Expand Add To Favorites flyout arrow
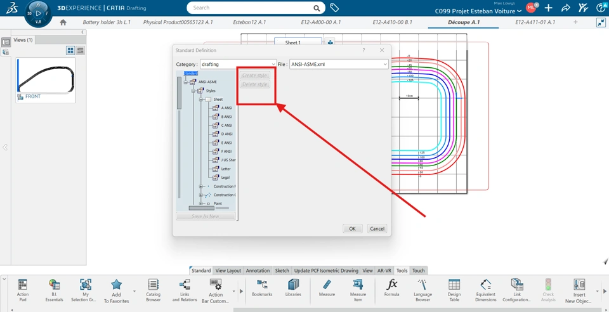 [x=134, y=291]
